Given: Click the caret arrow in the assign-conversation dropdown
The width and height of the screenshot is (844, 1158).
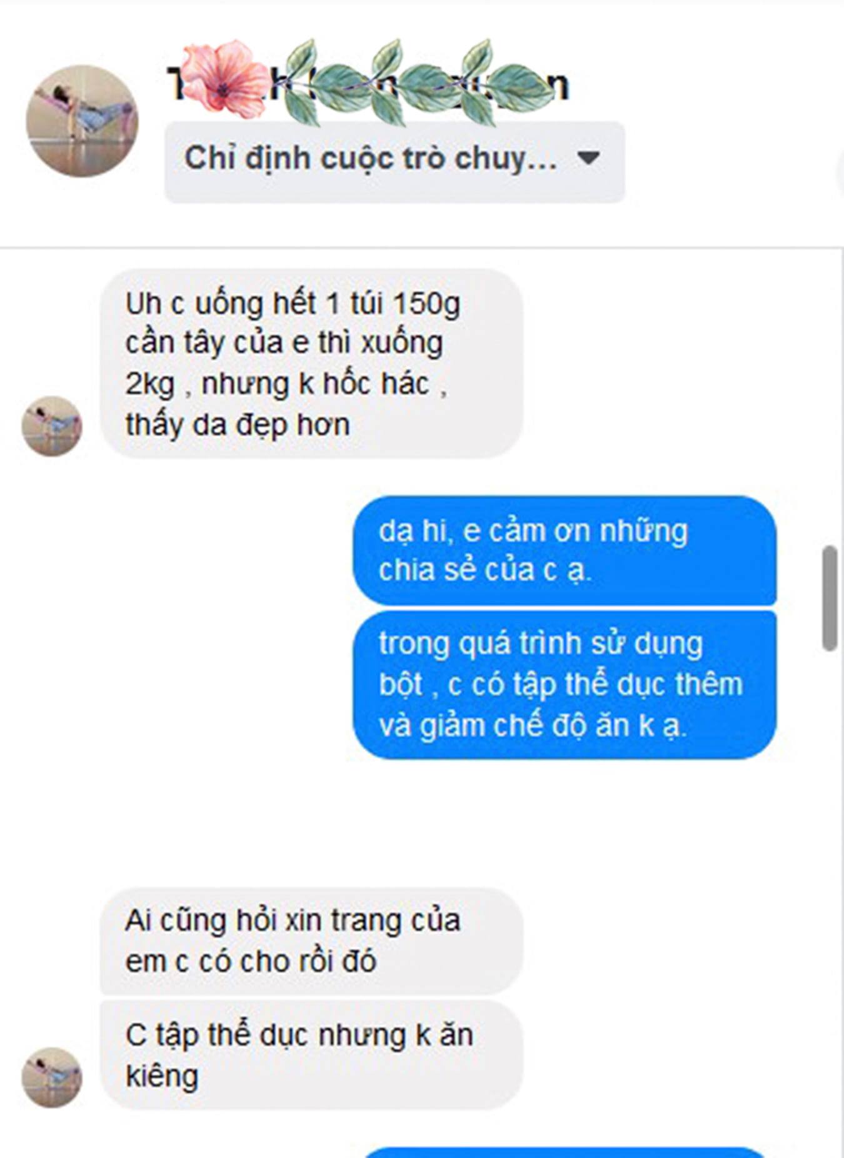Looking at the screenshot, I should tap(588, 158).
